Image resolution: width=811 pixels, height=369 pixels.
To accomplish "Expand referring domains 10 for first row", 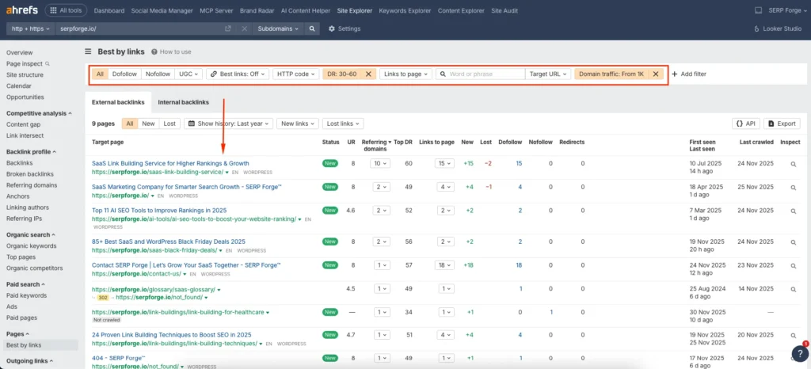I will click(380, 164).
